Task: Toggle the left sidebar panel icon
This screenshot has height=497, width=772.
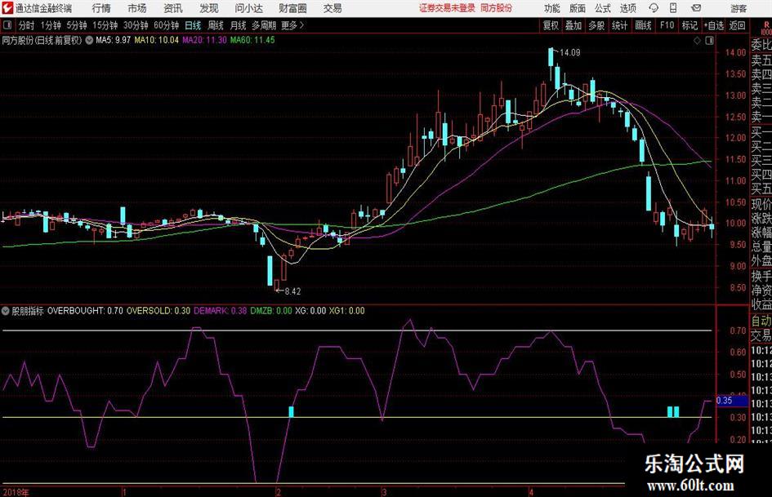Action: point(7,25)
